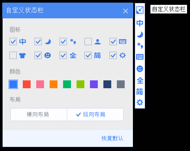190x151 pixels.
Task: Click the 全 icon in the dialog's icon grid
Action: (73, 55)
